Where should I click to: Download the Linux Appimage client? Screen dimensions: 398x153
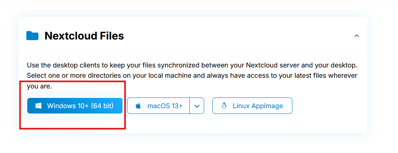[x=252, y=106]
